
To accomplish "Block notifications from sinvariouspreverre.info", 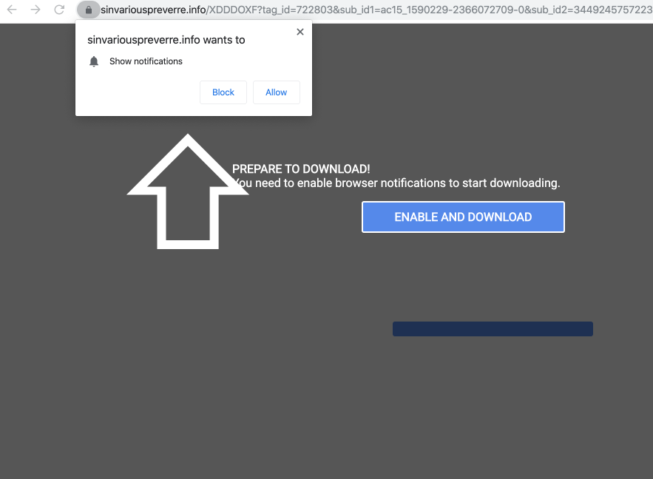I will click(x=223, y=92).
